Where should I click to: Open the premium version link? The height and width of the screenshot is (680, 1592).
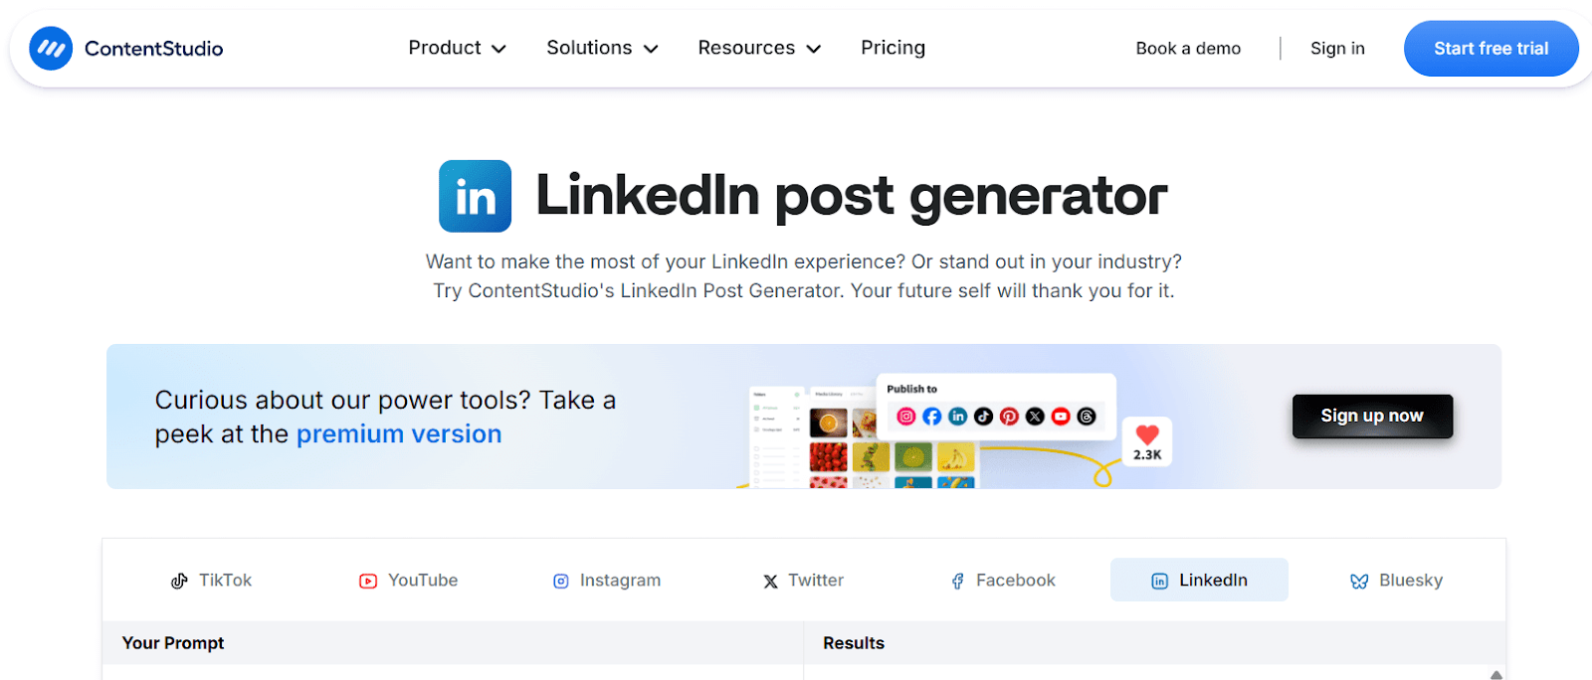pos(399,433)
